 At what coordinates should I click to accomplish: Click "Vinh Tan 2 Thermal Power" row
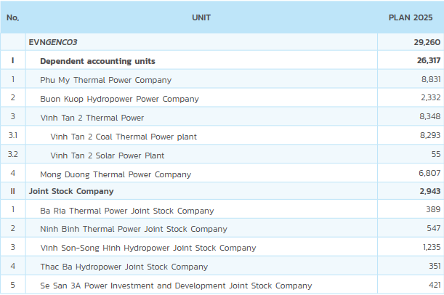(92, 118)
